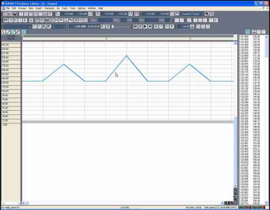Click the horizontal scrollbar left arrow under graph

[23, 203]
